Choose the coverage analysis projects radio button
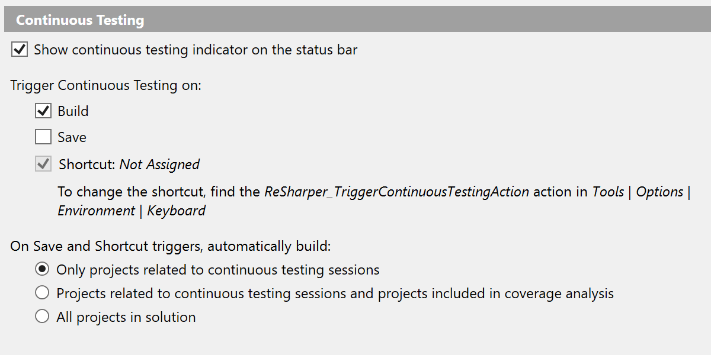 [x=42, y=293]
